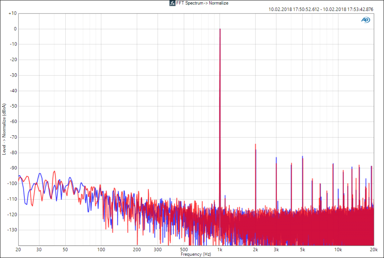384x258 pixels.
Task: Click the '500' tick label on the frequency axis
Action: coord(184,249)
